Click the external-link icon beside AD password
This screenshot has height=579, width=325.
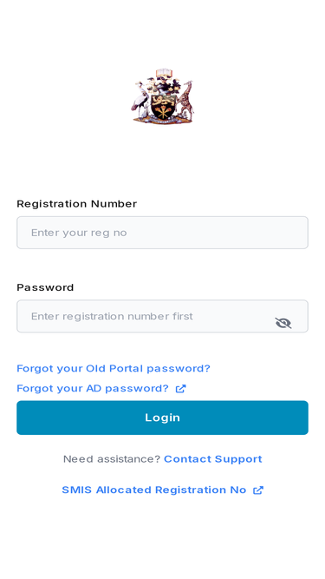[180, 389]
